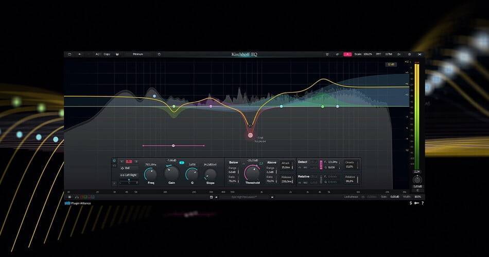Delete the band with X icon

114,183
